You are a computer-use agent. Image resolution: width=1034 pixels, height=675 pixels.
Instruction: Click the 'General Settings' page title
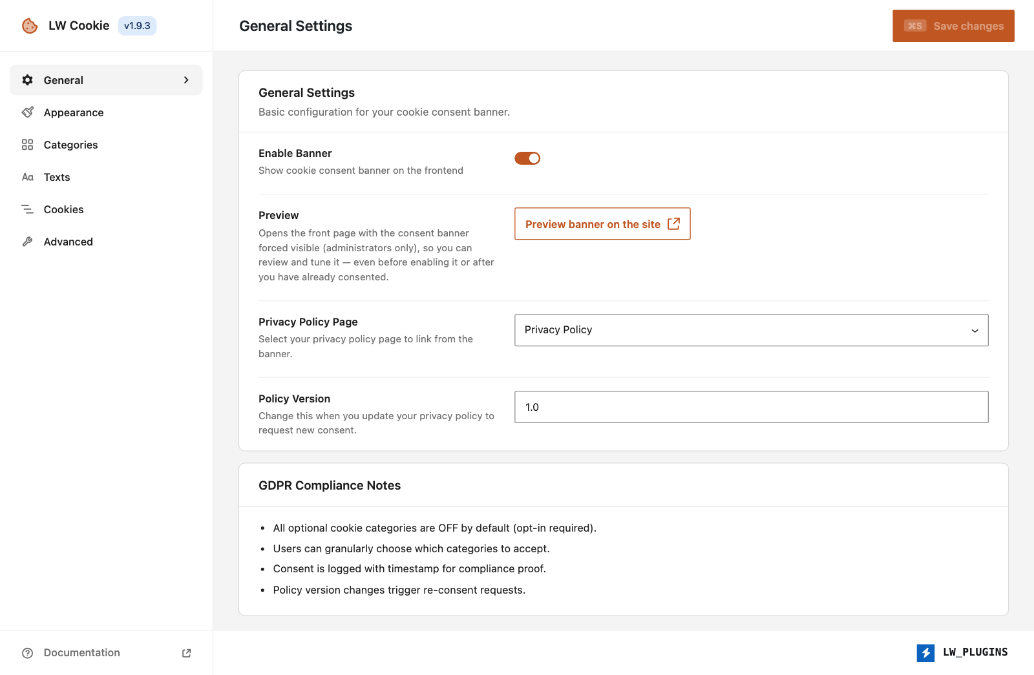pyautogui.click(x=296, y=26)
